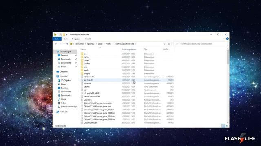Click Local in the breadcrumb path
This screenshot has width=261, height=146.
[100, 44]
